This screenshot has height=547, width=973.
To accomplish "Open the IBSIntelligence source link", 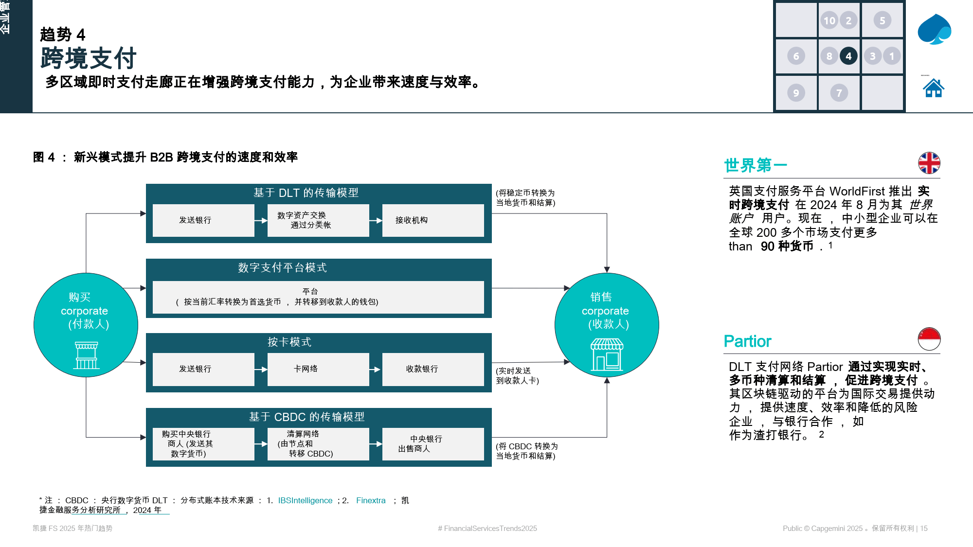I will pyautogui.click(x=305, y=500).
